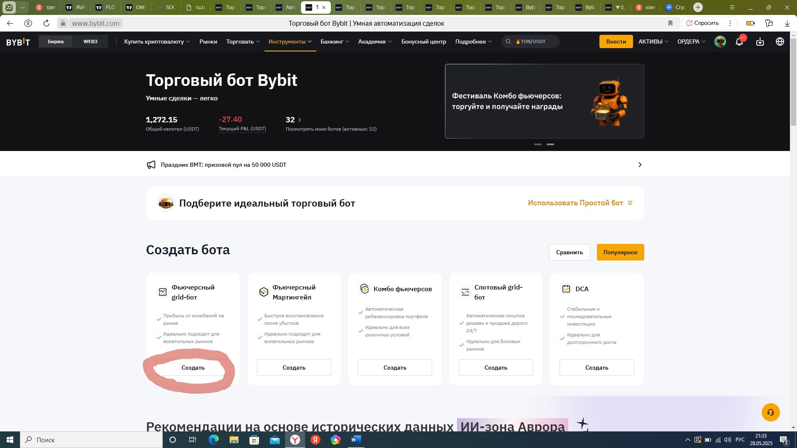
Task: Create a Спотовый grid-бот
Action: (x=496, y=368)
